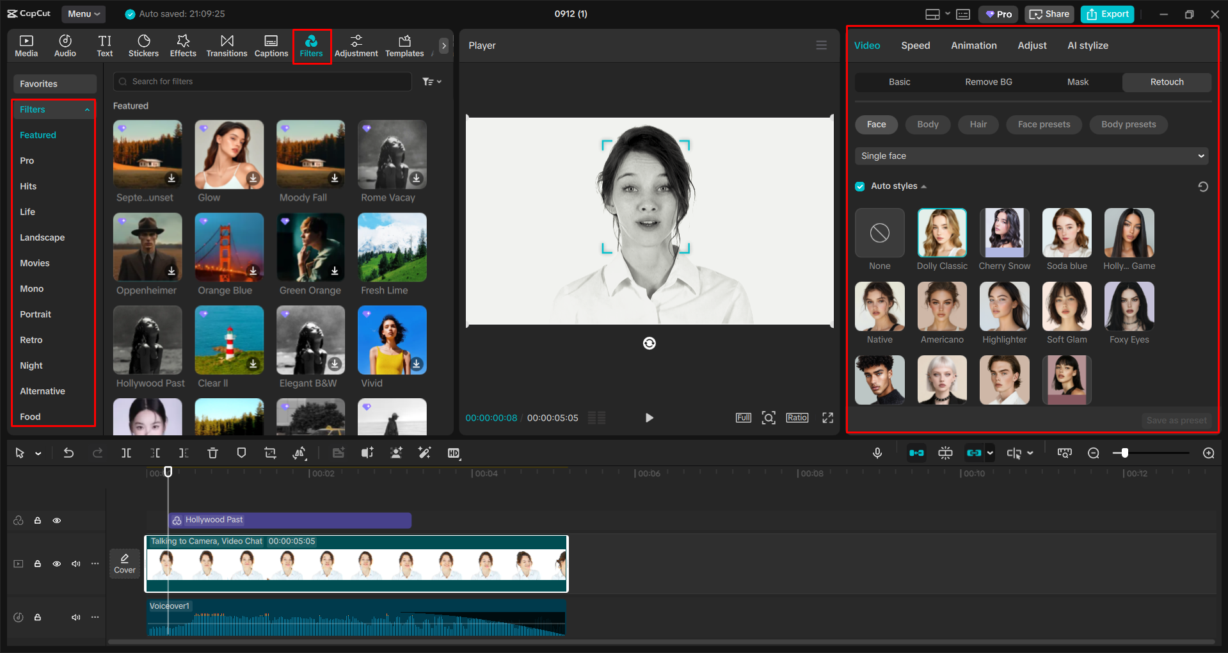Screen dimensions: 1228x653
Task: Click the Face presets button
Action: (1043, 124)
